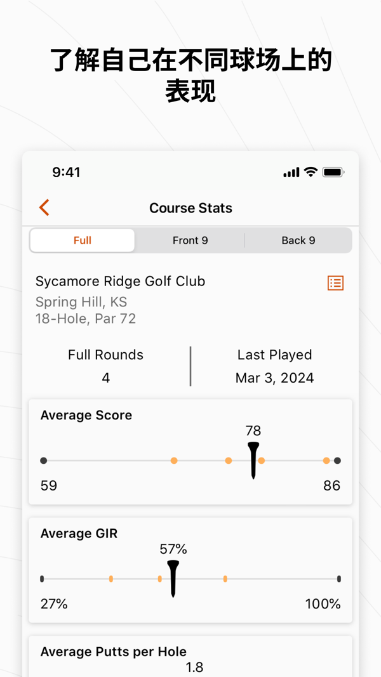
Task: Tap the status bar clock showing 9:41
Action: coord(66,172)
